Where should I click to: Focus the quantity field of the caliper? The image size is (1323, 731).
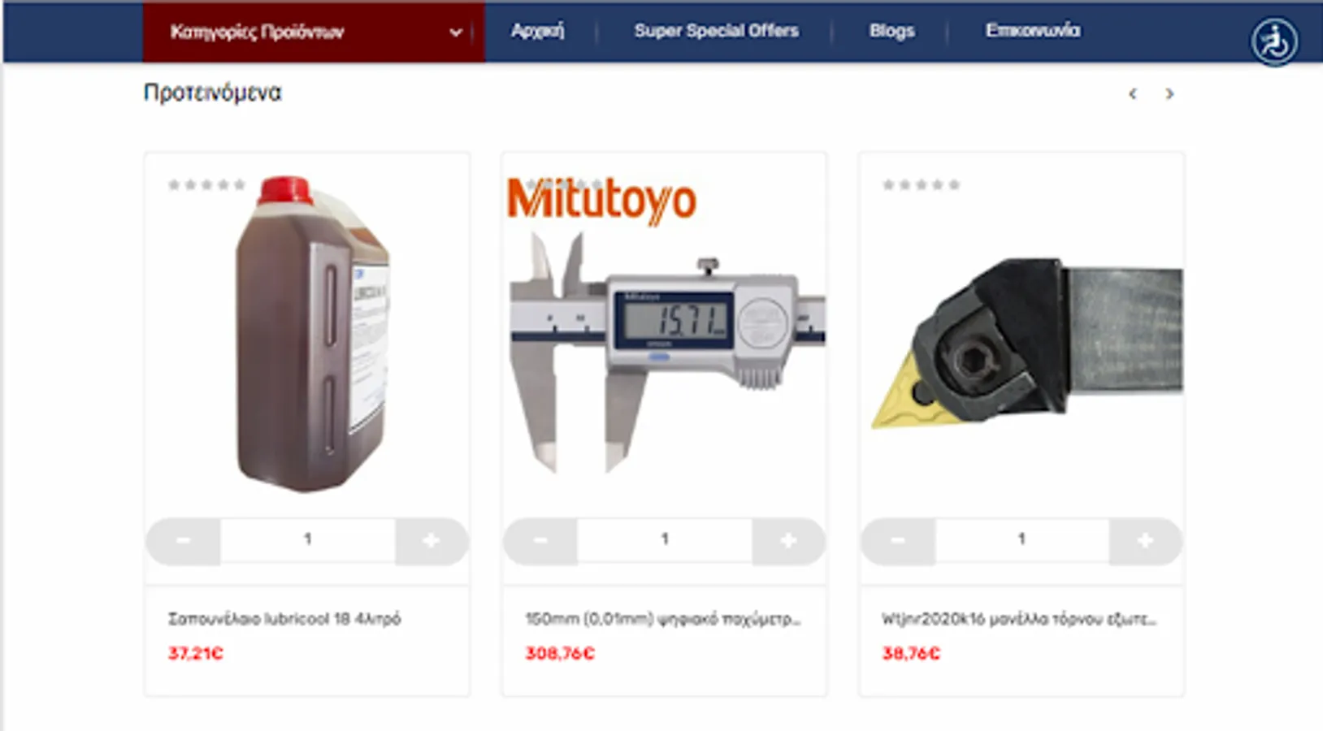click(x=665, y=539)
